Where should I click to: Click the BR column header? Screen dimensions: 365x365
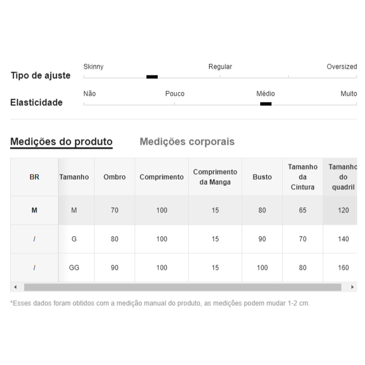pyautogui.click(x=34, y=177)
